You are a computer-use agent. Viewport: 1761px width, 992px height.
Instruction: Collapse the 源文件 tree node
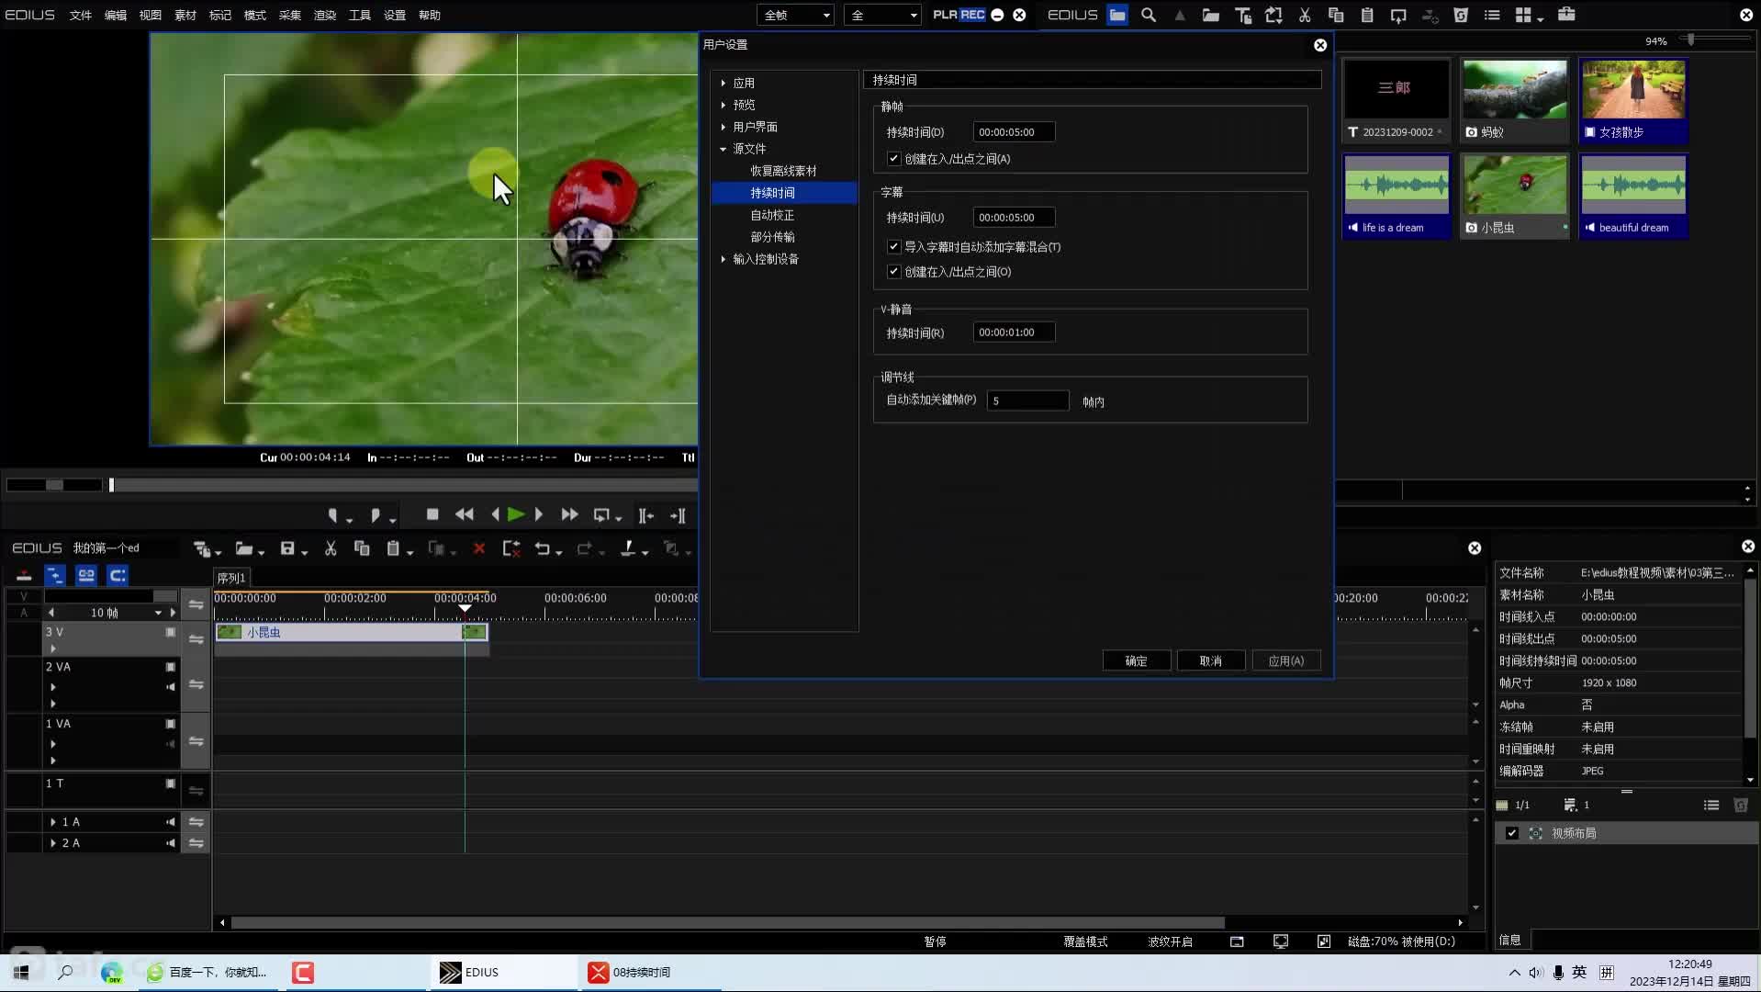click(723, 149)
